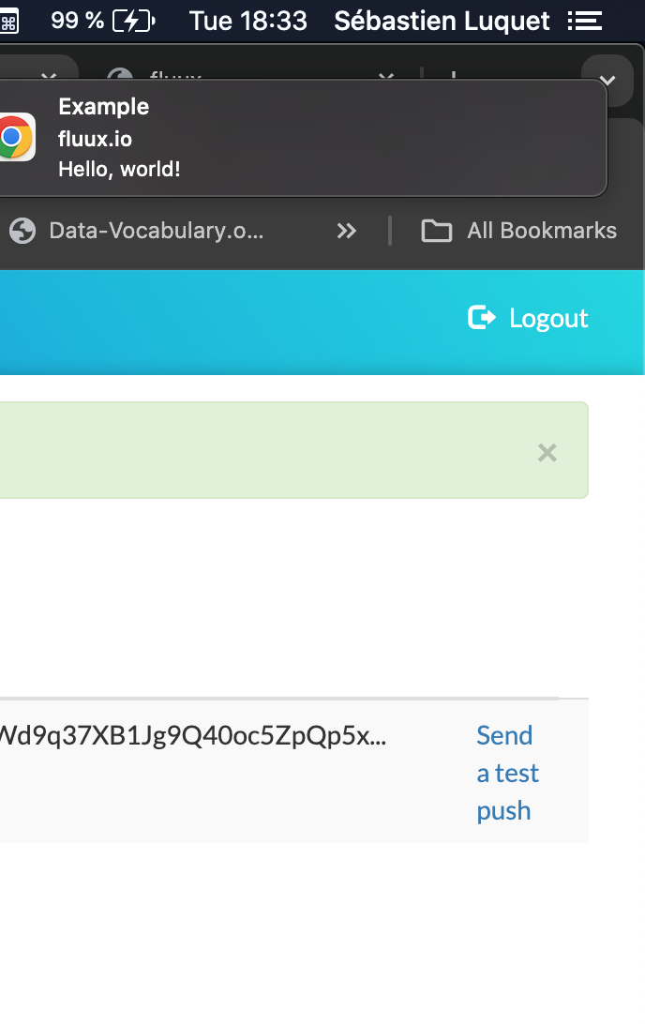
Task: Click the battery icon in the menu bar
Action: pos(129,19)
